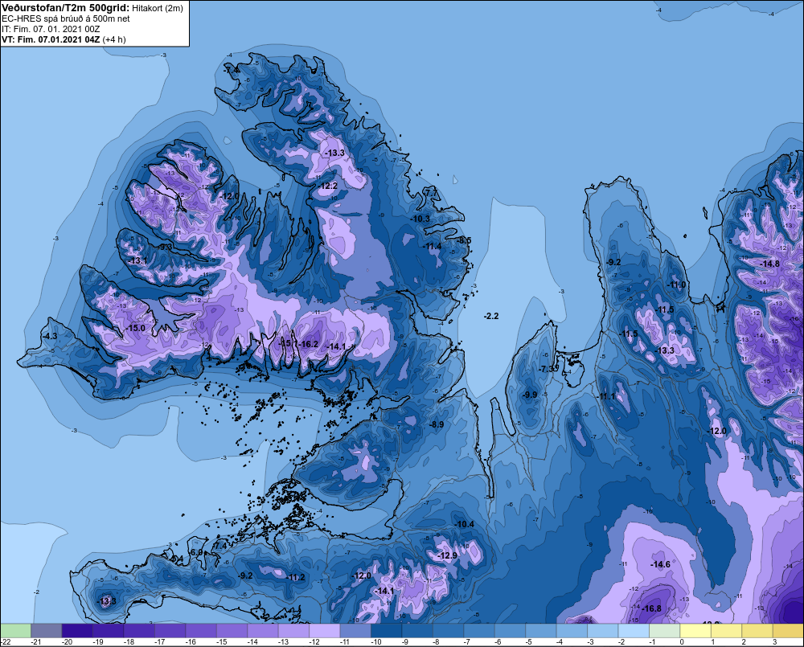
Task: Click the -12.2 temperature value
Action: click(x=328, y=186)
